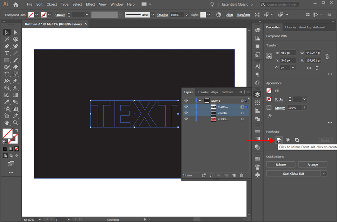Toggle visibility of the <Rectangle> layer
Viewport: 337px width, 222px height.
pyautogui.click(x=186, y=113)
